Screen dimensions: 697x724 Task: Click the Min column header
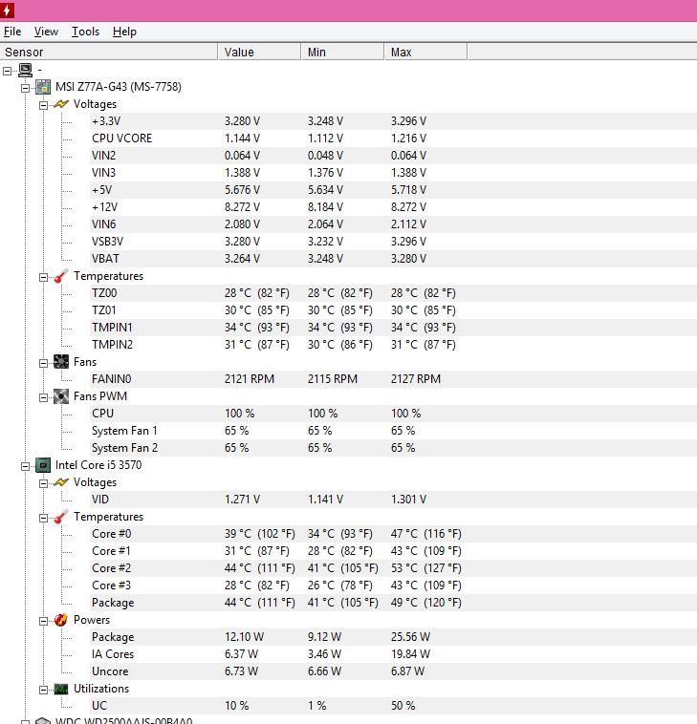point(342,52)
